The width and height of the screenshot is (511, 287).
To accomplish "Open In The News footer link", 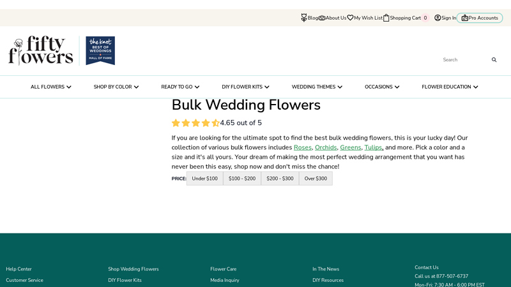I will pyautogui.click(x=326, y=269).
